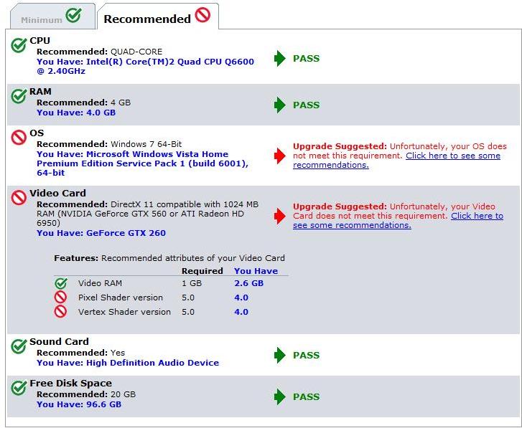The image size is (522, 428).
Task: Click 'Recommended: Yes' under Sound Card
Action: pyautogui.click(x=81, y=353)
